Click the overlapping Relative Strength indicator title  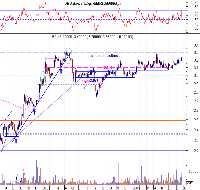[93, 3]
